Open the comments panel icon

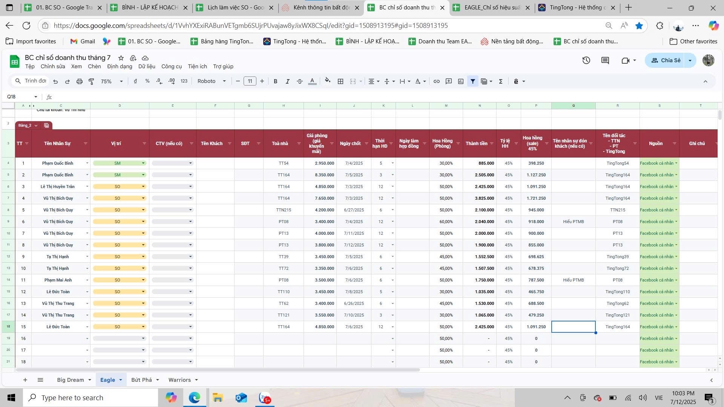point(605,60)
